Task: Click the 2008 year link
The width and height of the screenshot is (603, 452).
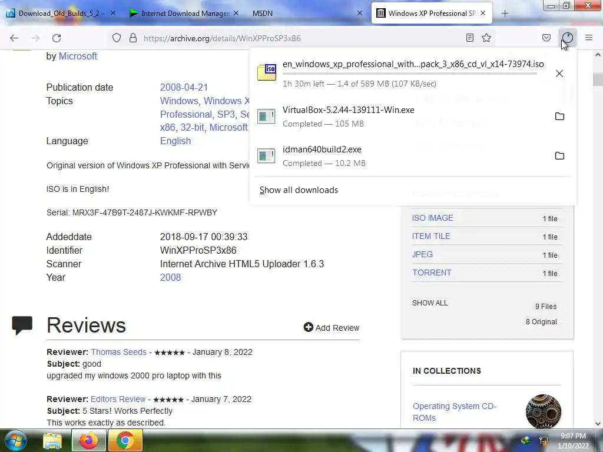Action: coord(170,278)
